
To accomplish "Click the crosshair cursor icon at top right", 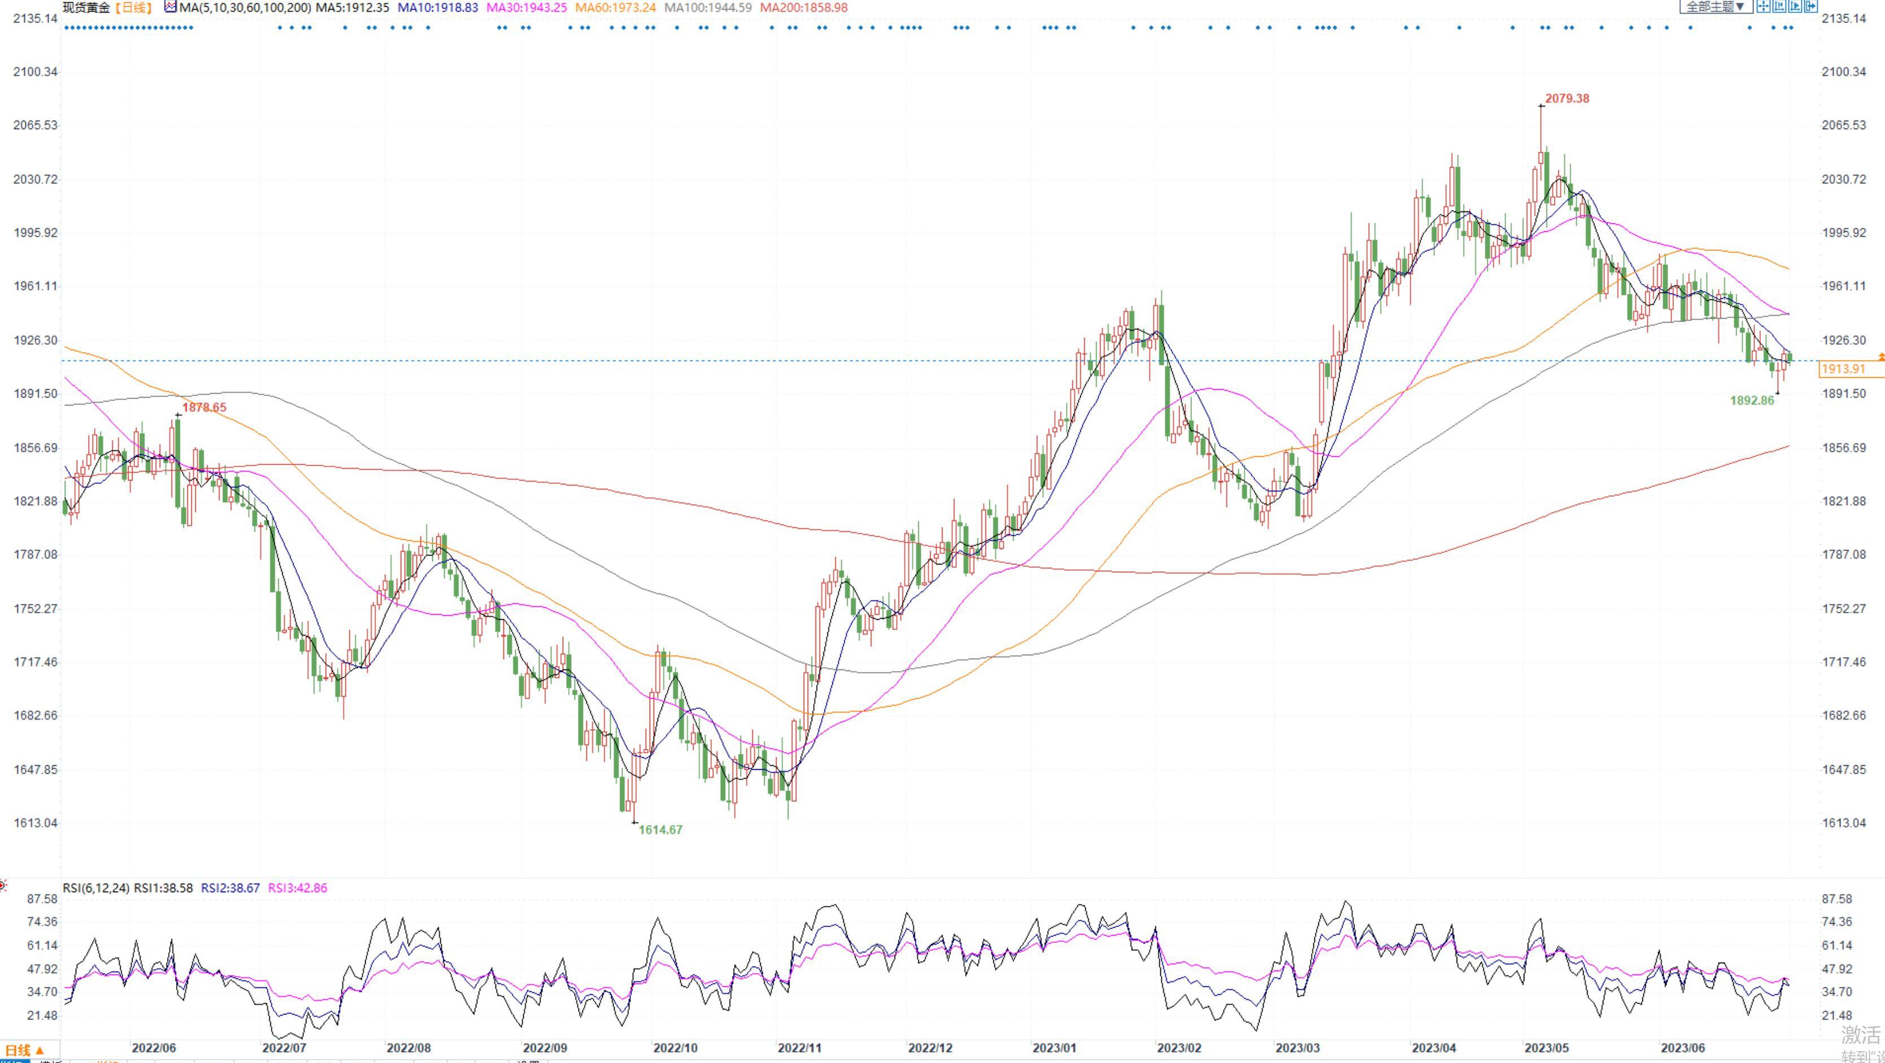I will pos(1764,6).
